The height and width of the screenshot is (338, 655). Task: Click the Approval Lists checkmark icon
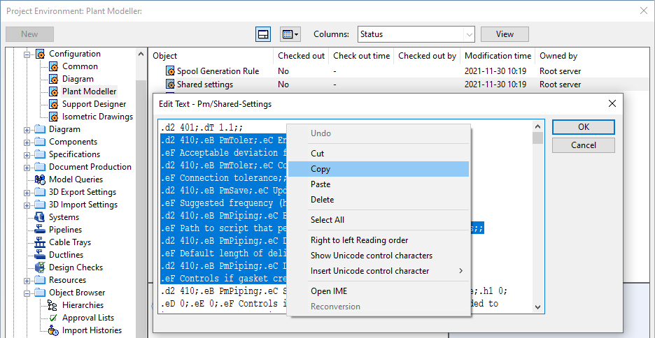pyautogui.click(x=53, y=318)
